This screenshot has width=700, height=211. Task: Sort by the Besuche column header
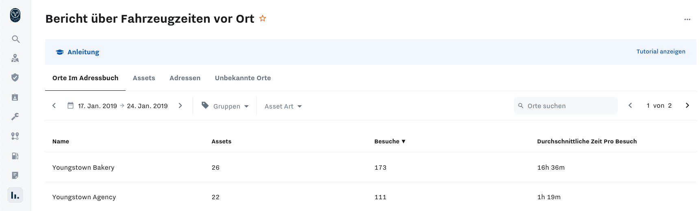point(390,141)
